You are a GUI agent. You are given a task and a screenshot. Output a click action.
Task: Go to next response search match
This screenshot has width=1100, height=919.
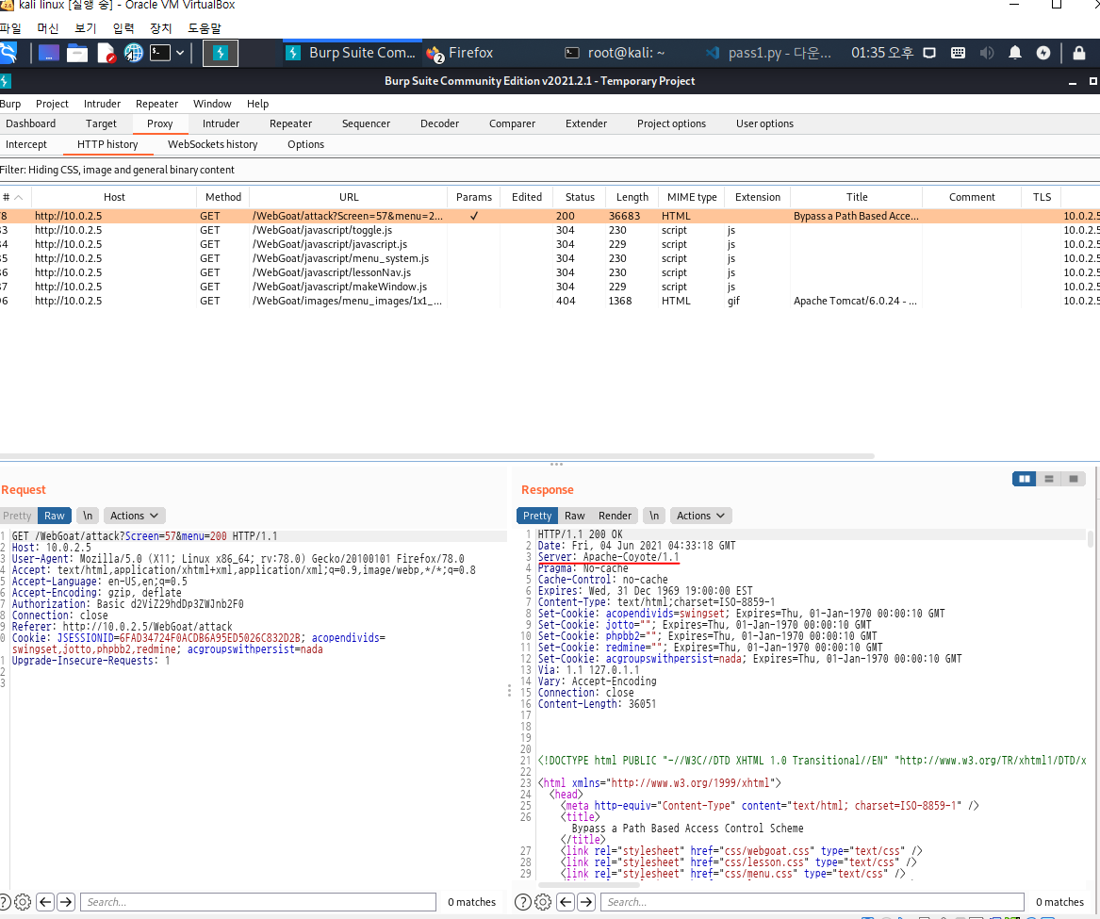pyautogui.click(x=586, y=902)
